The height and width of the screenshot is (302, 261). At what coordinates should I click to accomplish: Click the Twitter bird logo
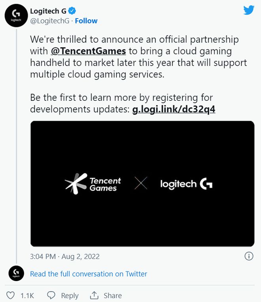pos(249,10)
